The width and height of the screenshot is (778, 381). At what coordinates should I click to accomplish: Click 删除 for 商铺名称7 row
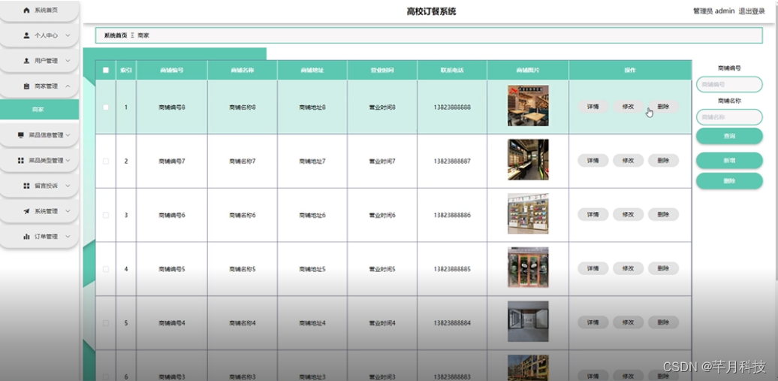[663, 161]
